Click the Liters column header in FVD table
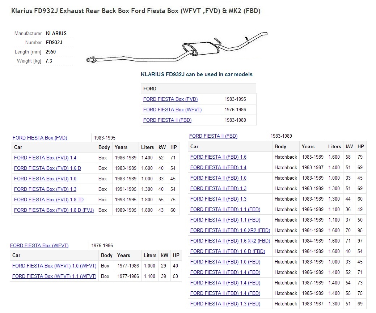Viewport: 376px width, 313px height. [148, 147]
